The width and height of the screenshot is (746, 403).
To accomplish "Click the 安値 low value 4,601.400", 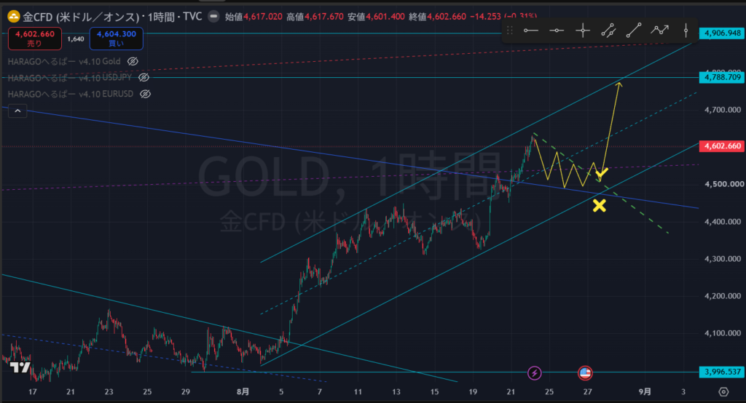I will point(385,17).
